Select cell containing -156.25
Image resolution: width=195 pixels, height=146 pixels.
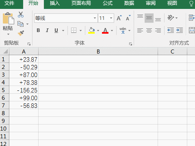click(x=24, y=90)
